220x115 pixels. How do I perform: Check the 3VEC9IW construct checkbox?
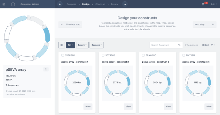click(63, 55)
